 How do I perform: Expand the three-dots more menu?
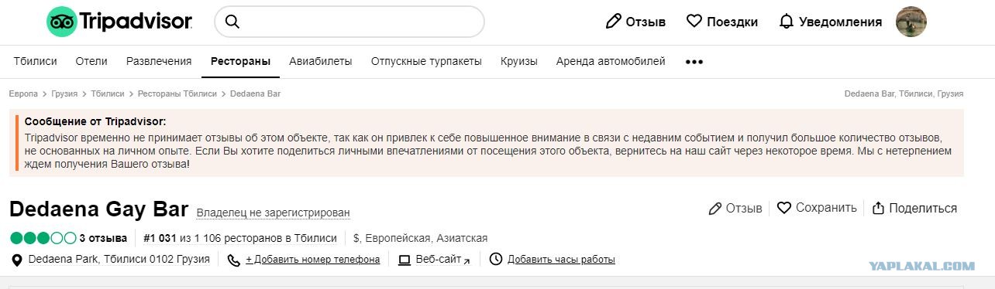(x=694, y=62)
